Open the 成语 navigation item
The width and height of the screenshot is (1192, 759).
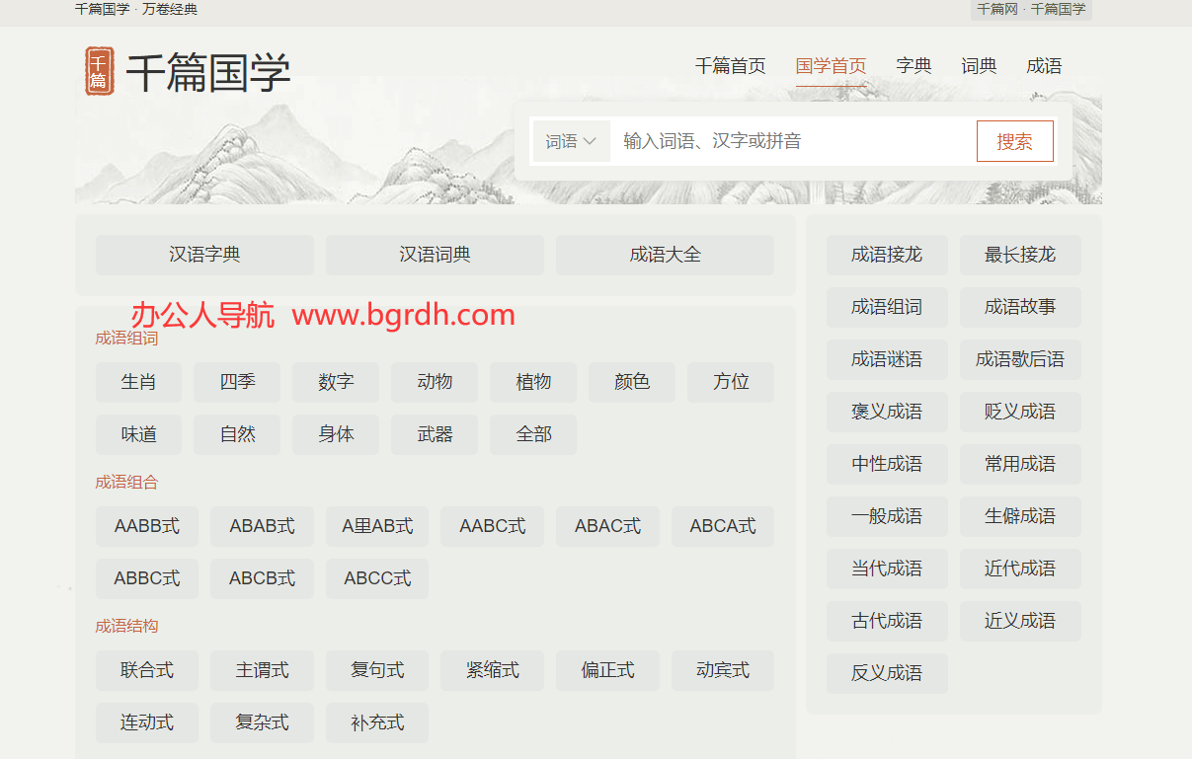(1044, 66)
